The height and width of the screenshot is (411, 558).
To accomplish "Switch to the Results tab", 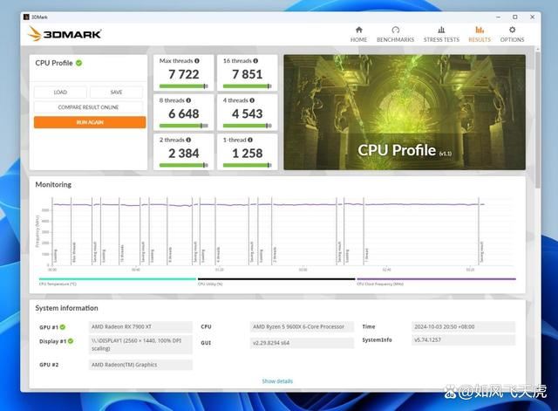I will (x=479, y=34).
